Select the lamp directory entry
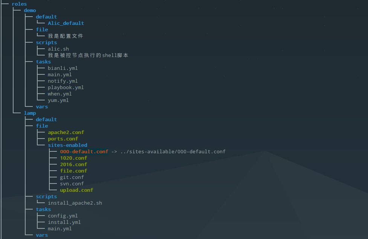 30,113
